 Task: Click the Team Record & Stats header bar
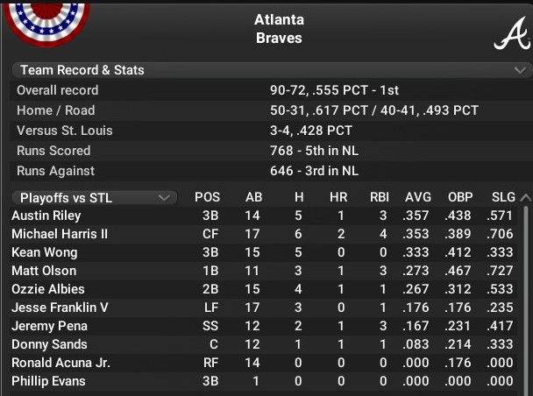[x=272, y=70]
